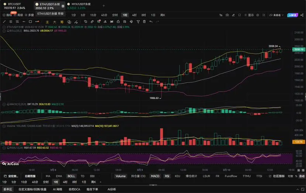Delete drawings with the trash icon

point(144,22)
